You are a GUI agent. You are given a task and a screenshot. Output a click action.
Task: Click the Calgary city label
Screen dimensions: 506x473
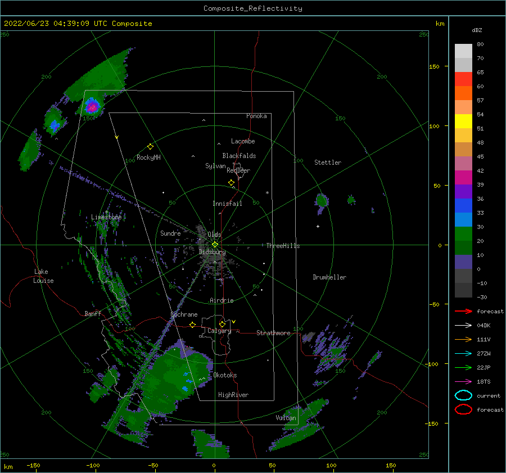coord(219,331)
